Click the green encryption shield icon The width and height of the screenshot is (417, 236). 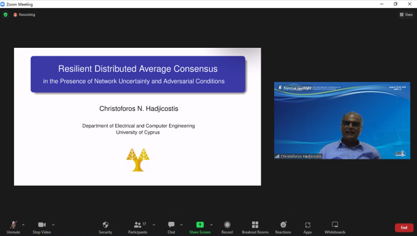pos(6,15)
